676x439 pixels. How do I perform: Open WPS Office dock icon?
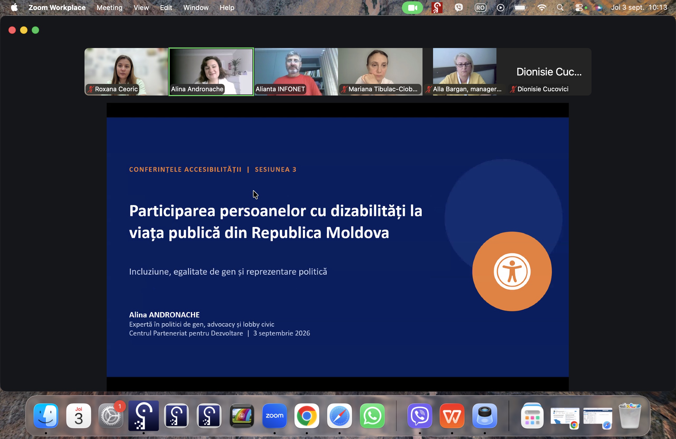click(452, 416)
